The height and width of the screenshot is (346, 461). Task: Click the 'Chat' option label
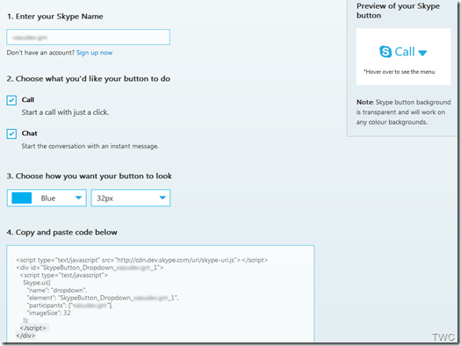pos(29,133)
